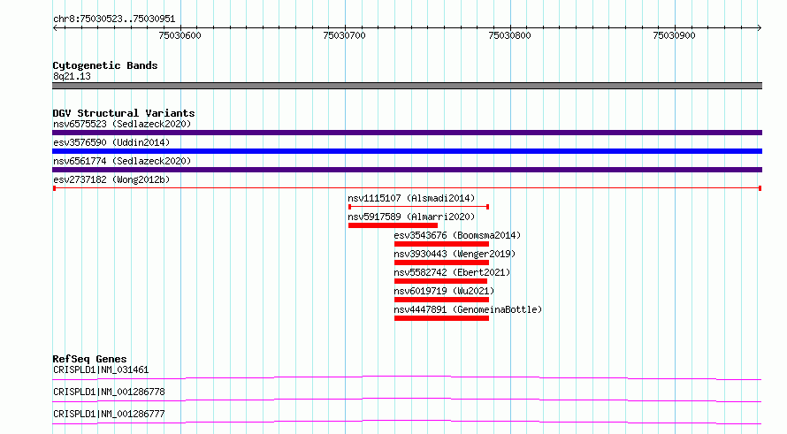Image resolution: width=787 pixels, height=434 pixels.
Task: Select the esv3543676 red variant bar
Action: tap(441, 244)
